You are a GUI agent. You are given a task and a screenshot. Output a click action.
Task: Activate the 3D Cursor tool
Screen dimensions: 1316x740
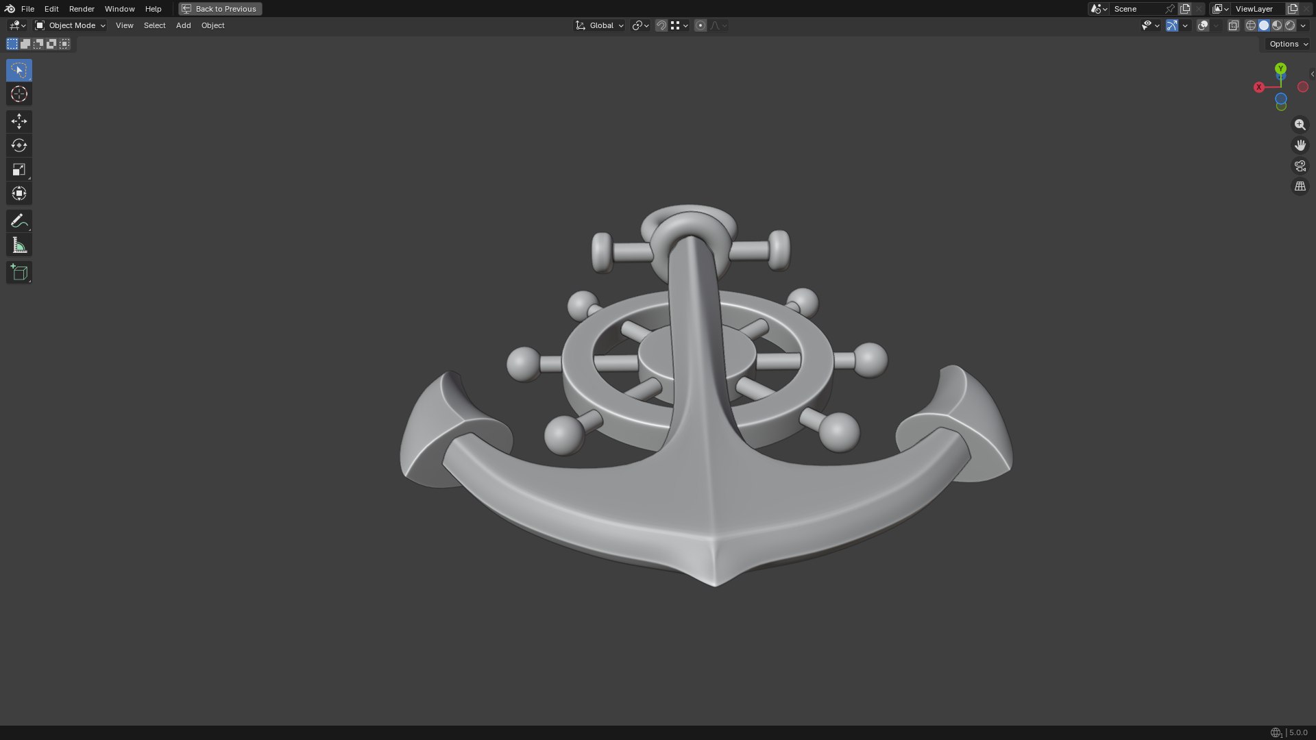coord(19,94)
